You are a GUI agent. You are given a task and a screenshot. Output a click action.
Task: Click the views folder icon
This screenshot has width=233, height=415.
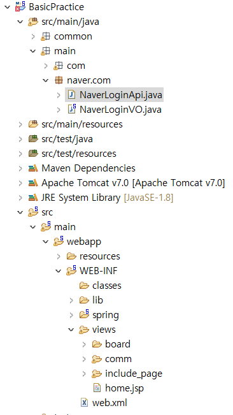(84, 330)
